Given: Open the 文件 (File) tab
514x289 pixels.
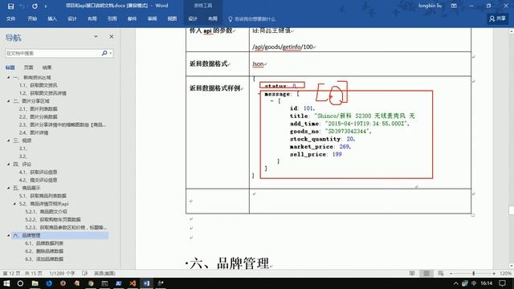Looking at the screenshot, I should point(10,18).
